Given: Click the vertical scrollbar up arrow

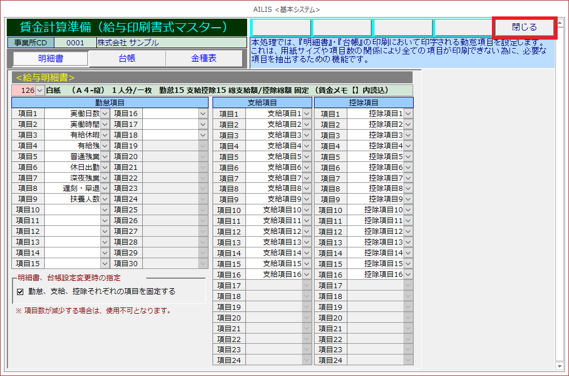Looking at the screenshot, I should 560,24.
